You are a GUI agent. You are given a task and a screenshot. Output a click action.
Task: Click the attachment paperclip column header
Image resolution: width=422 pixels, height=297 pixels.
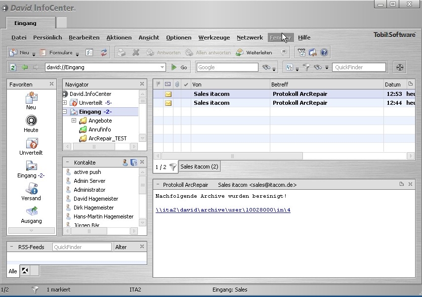pyautogui.click(x=177, y=85)
